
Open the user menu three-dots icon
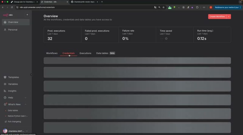coord(27,131)
